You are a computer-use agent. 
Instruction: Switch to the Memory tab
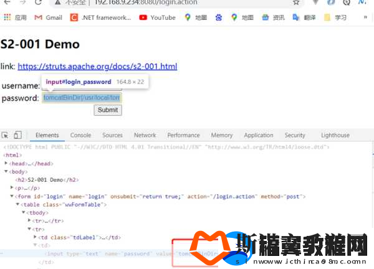(222, 135)
